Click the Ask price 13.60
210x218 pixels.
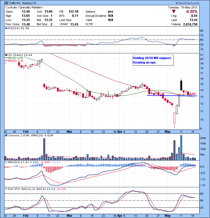tap(48, 12)
